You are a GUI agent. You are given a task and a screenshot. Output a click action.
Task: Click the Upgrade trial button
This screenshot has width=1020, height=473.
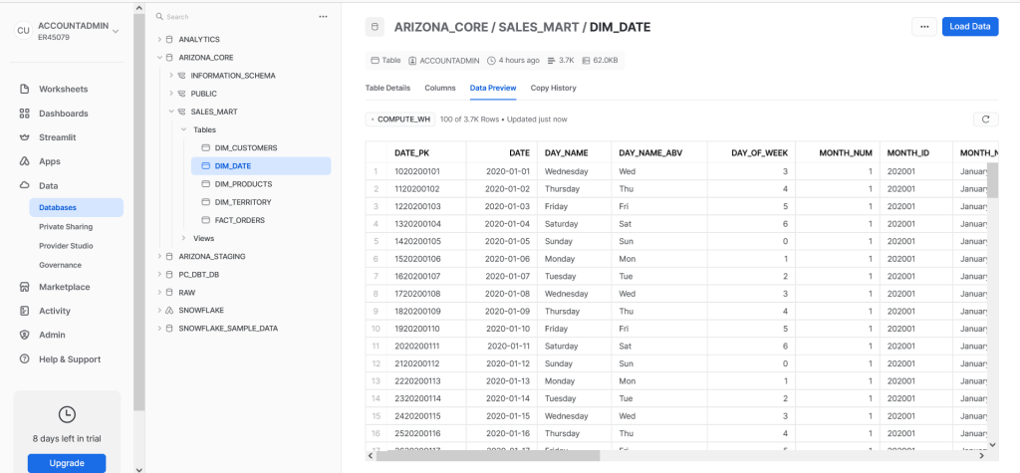point(66,463)
